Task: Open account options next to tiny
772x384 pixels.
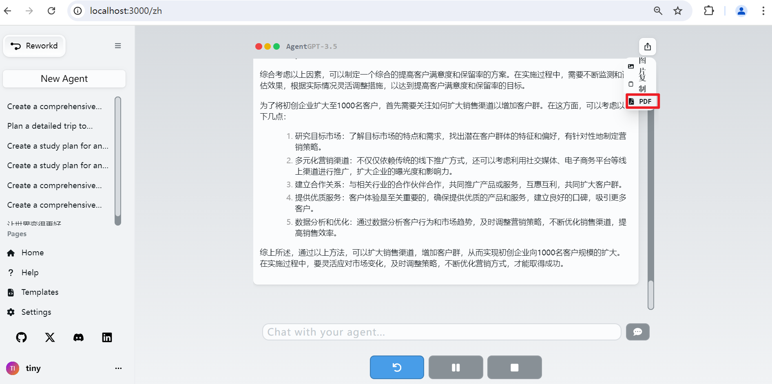Action: point(118,368)
